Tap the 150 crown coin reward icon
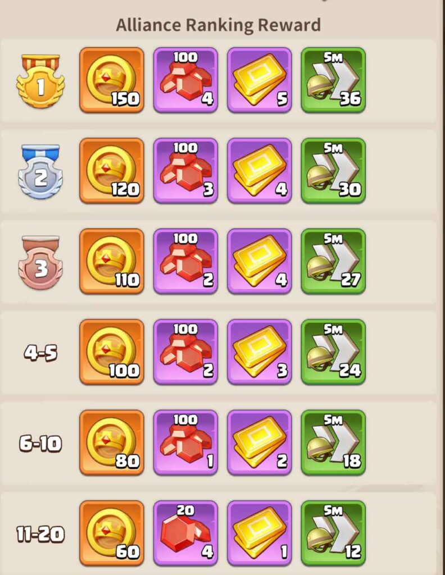 click(x=111, y=80)
